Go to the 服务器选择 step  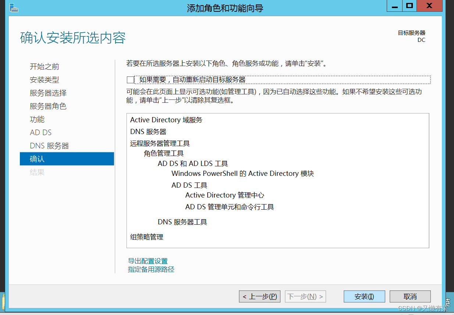coord(48,93)
